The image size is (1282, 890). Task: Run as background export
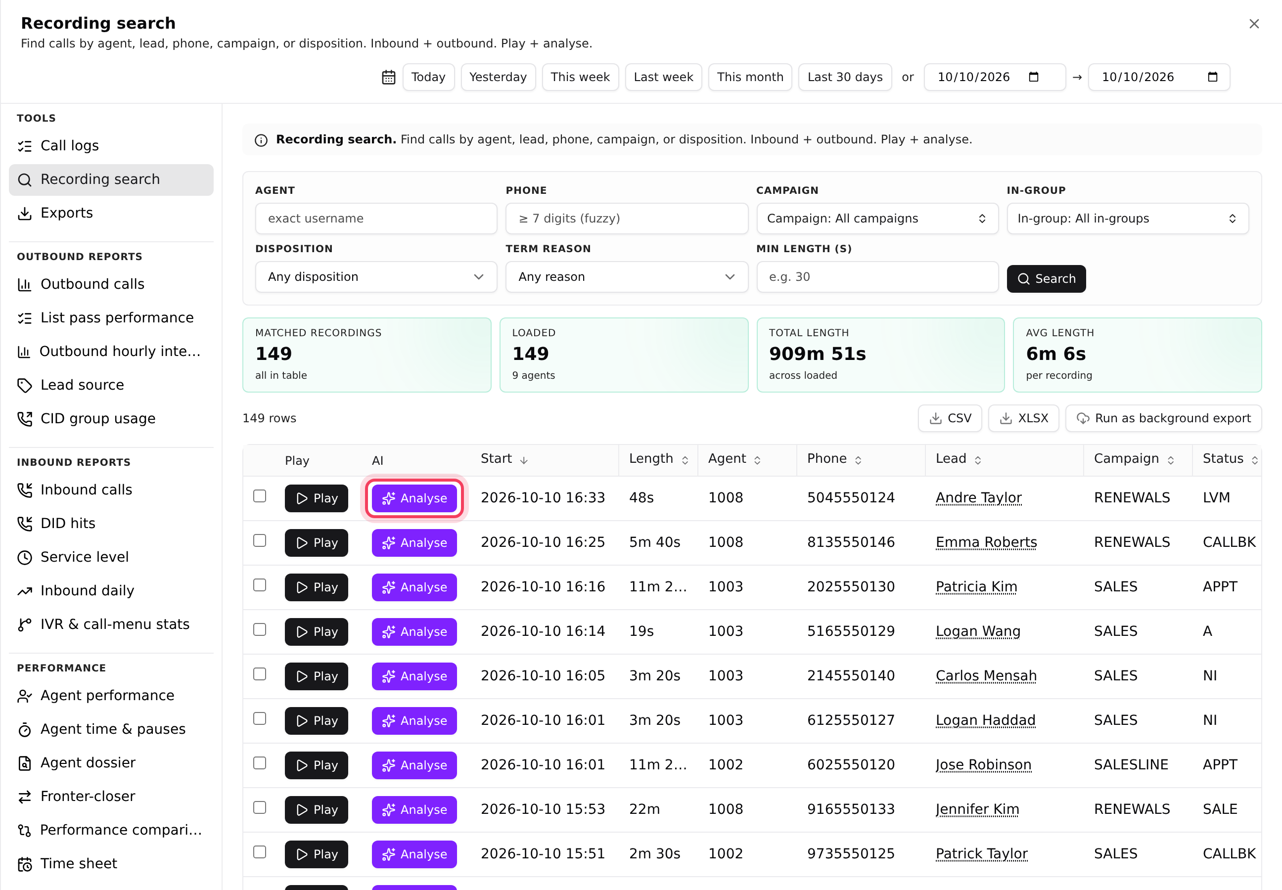1163,418
